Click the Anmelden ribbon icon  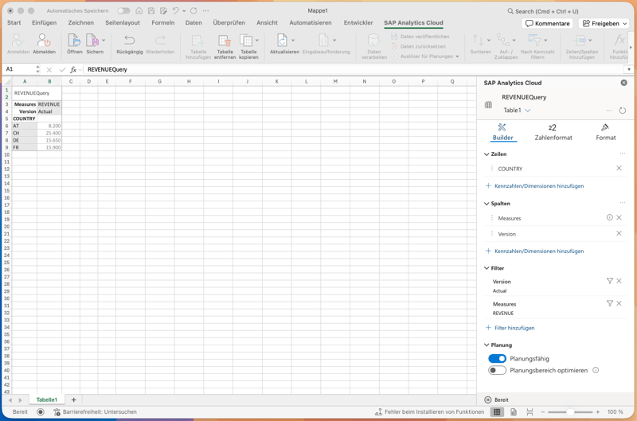coord(18,41)
